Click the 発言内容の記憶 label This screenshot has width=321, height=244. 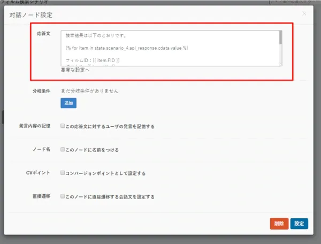pyautogui.click(x=34, y=126)
